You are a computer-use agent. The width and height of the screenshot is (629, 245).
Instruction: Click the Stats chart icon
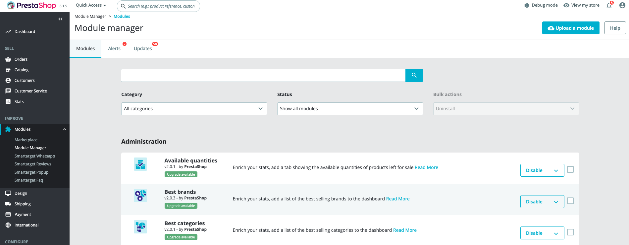point(8,102)
